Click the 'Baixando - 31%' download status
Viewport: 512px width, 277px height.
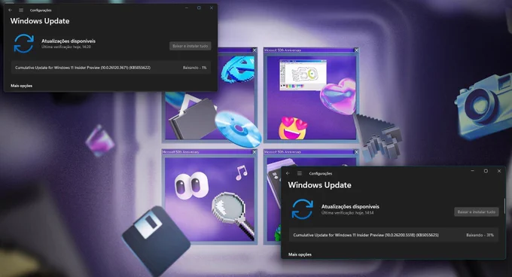480,235
